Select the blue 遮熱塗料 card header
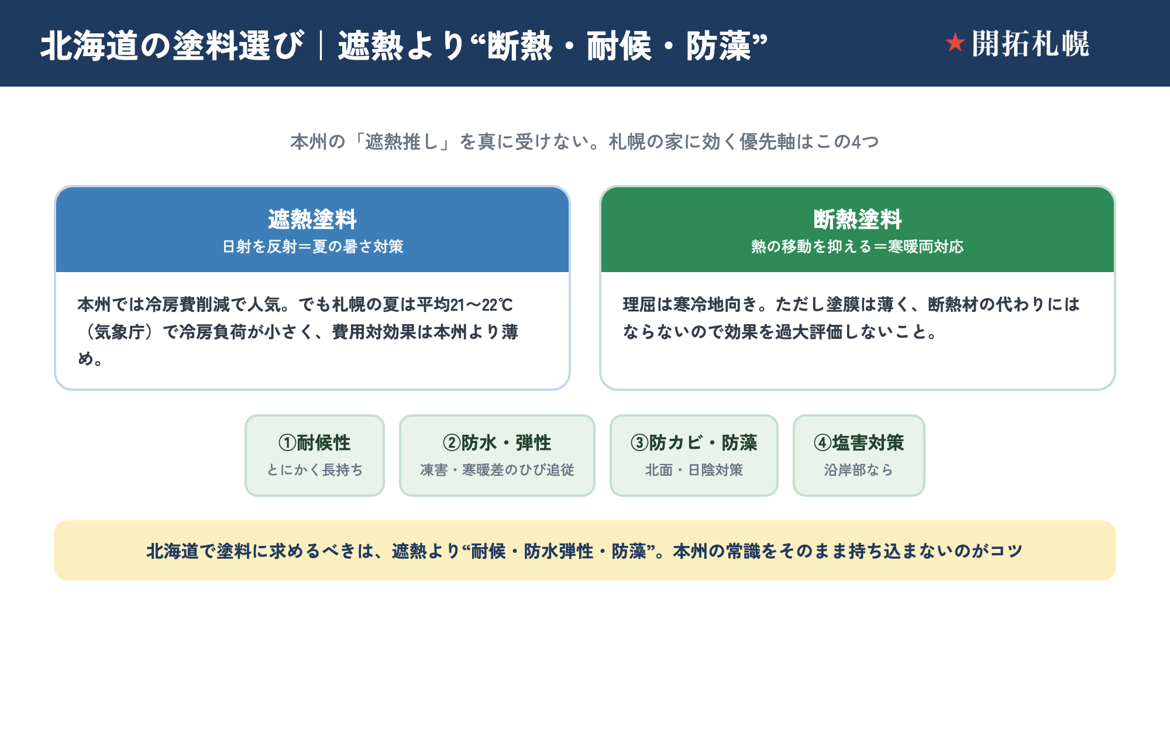Image resolution: width=1170 pixels, height=749 pixels. [312, 229]
